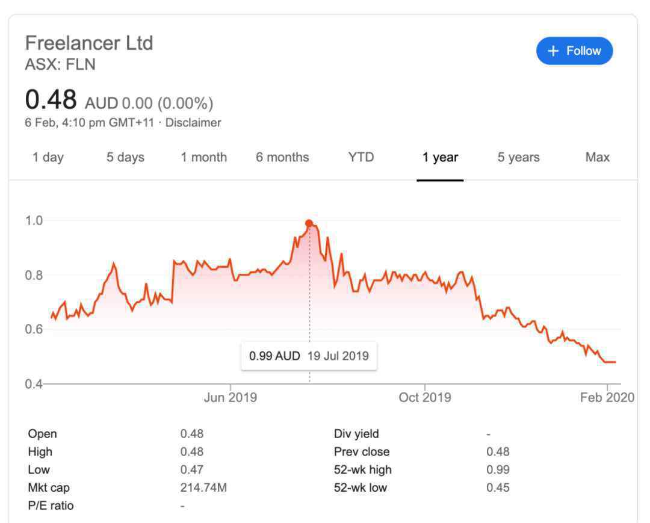Click the Freelancer Ltd company title

tap(89, 43)
